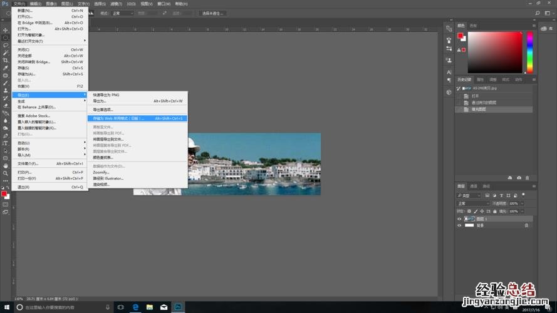Switch to the 色板 swatches tab

[473, 26]
